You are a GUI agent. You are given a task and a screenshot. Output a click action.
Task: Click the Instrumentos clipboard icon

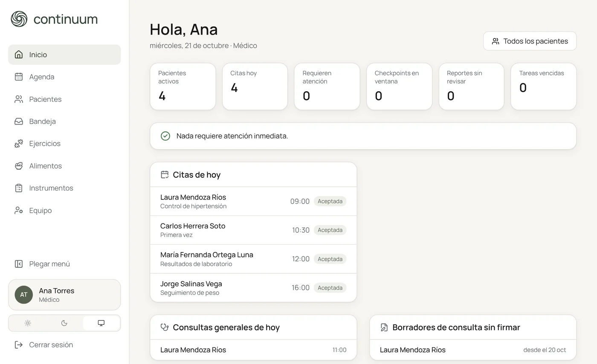(x=19, y=188)
